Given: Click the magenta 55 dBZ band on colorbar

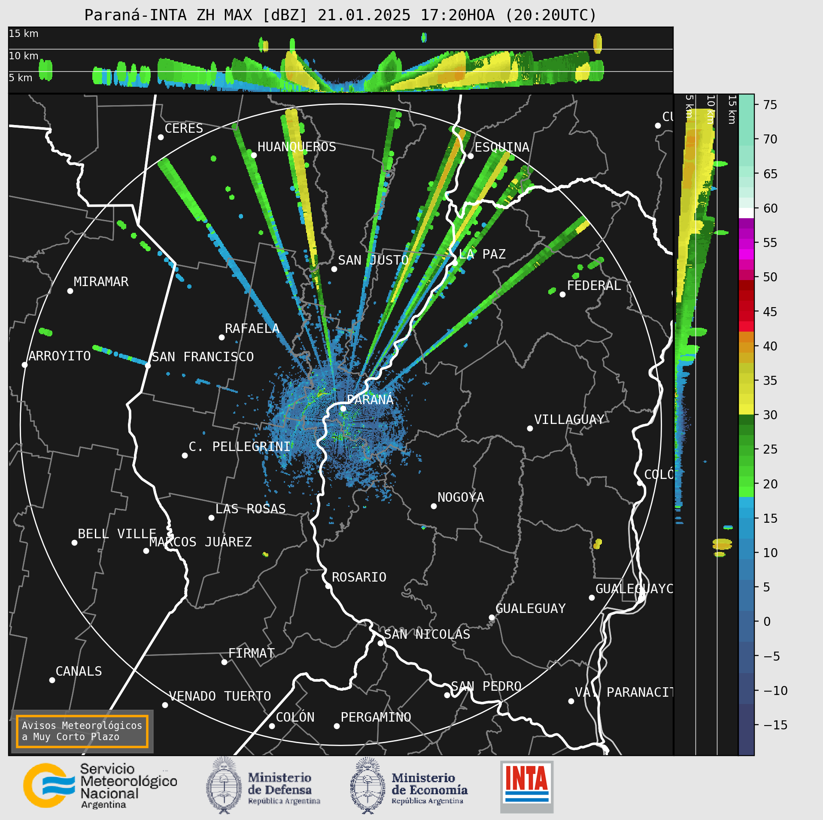Looking at the screenshot, I should coord(746,244).
